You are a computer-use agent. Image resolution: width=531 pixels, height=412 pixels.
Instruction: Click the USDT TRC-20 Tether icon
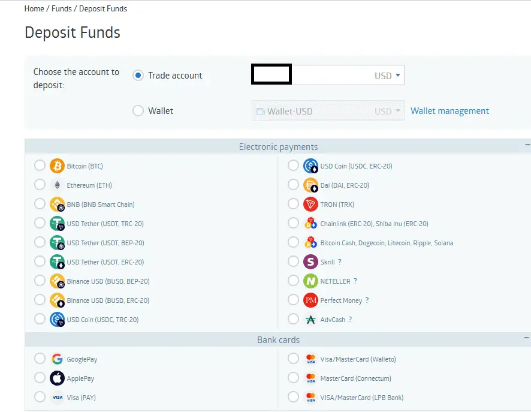57,224
